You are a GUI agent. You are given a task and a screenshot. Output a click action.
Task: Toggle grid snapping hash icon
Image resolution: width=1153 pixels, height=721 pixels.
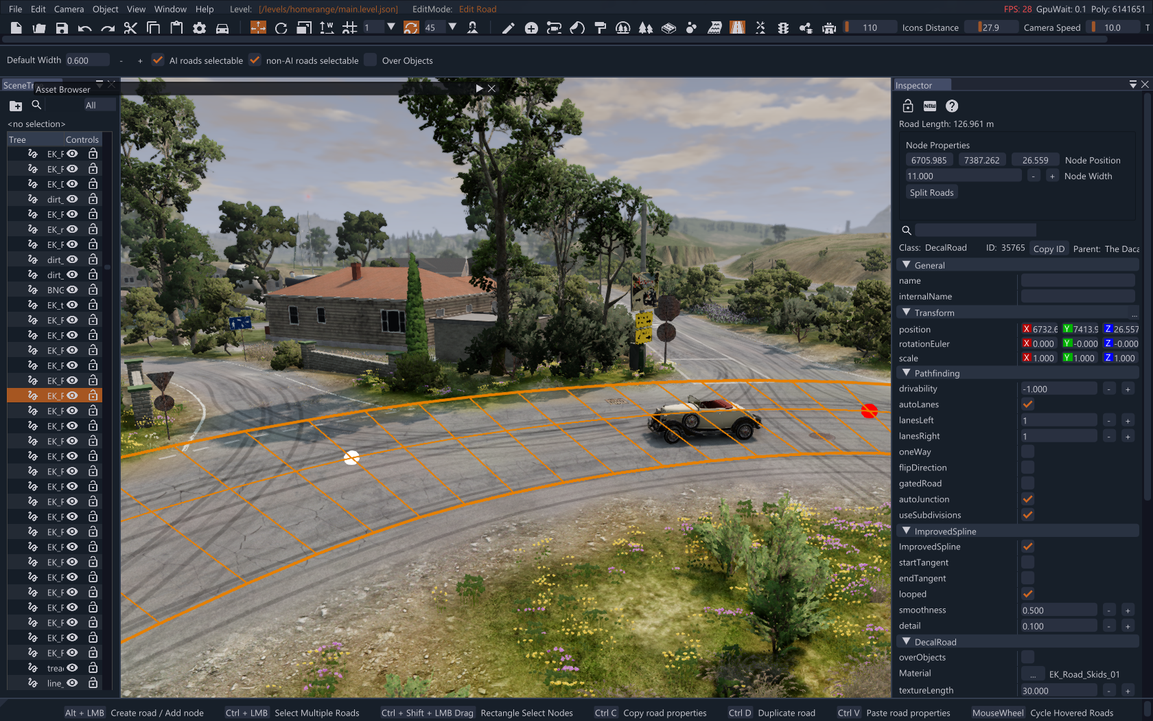pyautogui.click(x=350, y=28)
